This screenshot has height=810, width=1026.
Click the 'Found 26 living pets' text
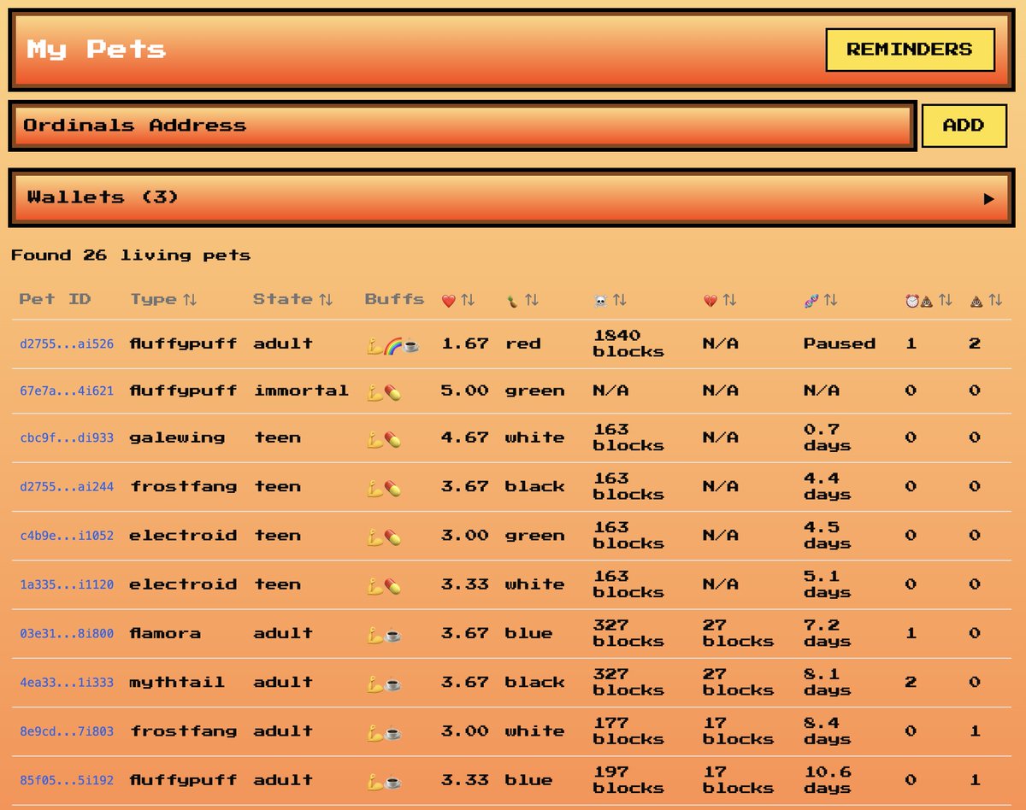pos(131,255)
